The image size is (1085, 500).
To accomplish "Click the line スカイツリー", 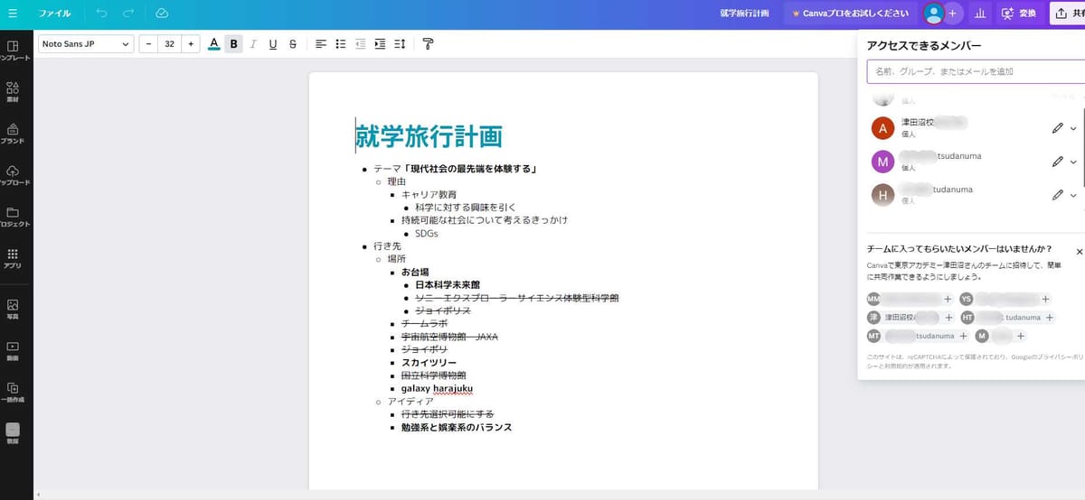I will coord(429,363).
